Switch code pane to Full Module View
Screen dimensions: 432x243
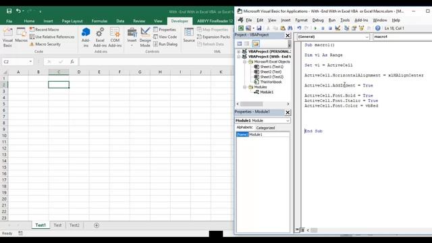click(302, 230)
